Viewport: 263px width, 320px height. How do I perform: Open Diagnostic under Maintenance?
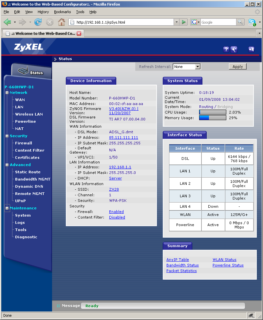26,237
